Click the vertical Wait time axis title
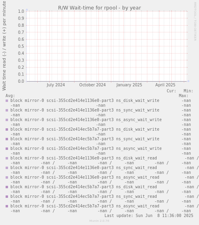This screenshot has width=199, height=225. [x=4, y=46]
